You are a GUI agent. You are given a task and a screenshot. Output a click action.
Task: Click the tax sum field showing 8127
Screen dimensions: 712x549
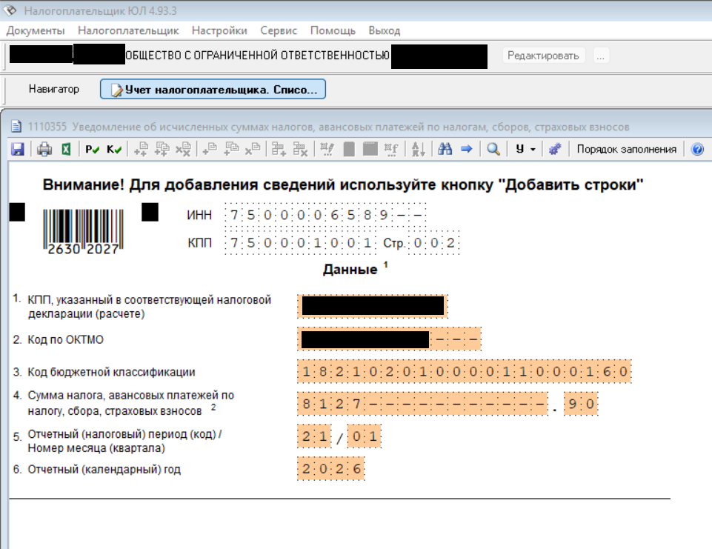(423, 404)
